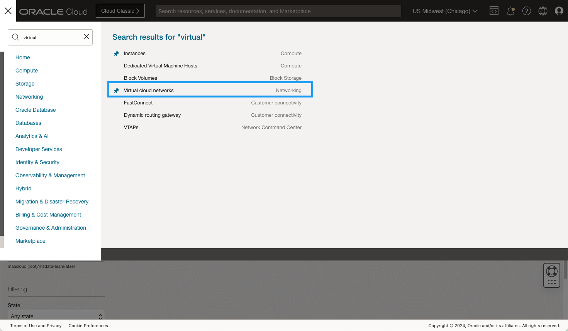Screen dimensions: 568x331
Task: Open Terms of Use and Privacy
Action: coord(36,326)
